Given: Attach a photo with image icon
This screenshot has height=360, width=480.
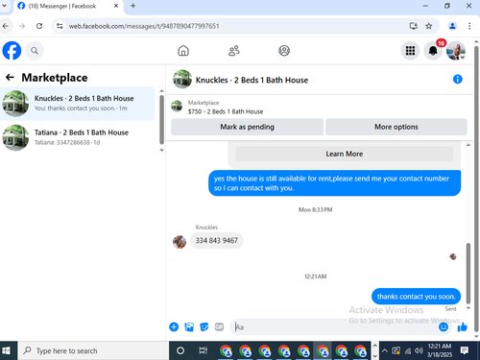Looking at the screenshot, I should click(x=189, y=326).
